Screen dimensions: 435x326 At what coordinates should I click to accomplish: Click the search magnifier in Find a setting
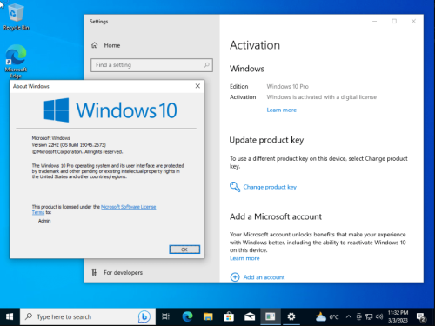206,65
